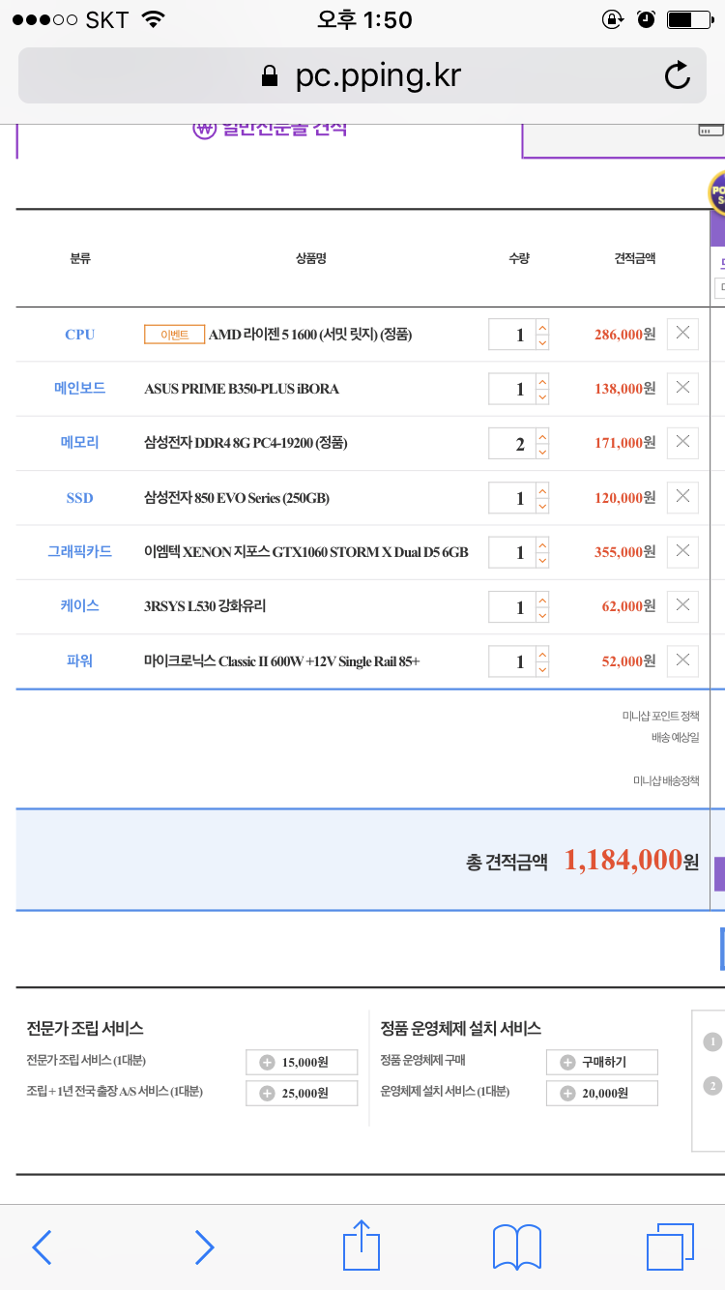
Task: Open 3RSYS L530 강화유리 product name
Action: pos(205,606)
